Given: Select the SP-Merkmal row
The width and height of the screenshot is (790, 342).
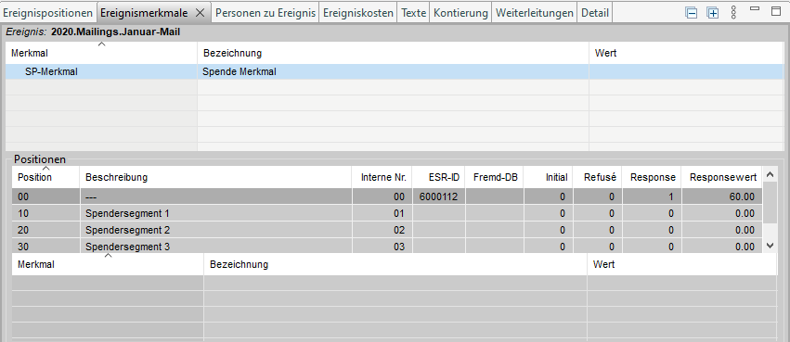Looking at the screenshot, I should point(395,71).
